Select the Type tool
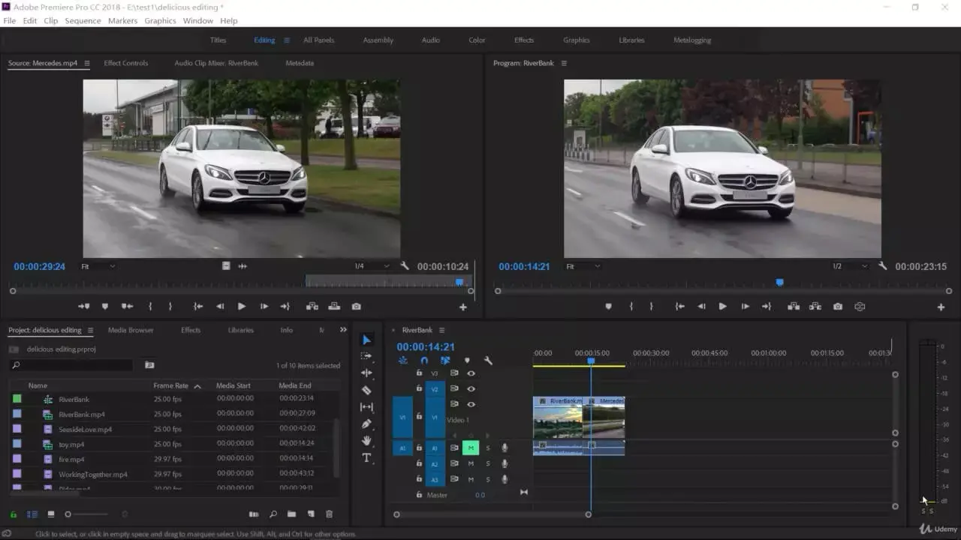Viewport: 961px width, 540px height. pyautogui.click(x=366, y=457)
